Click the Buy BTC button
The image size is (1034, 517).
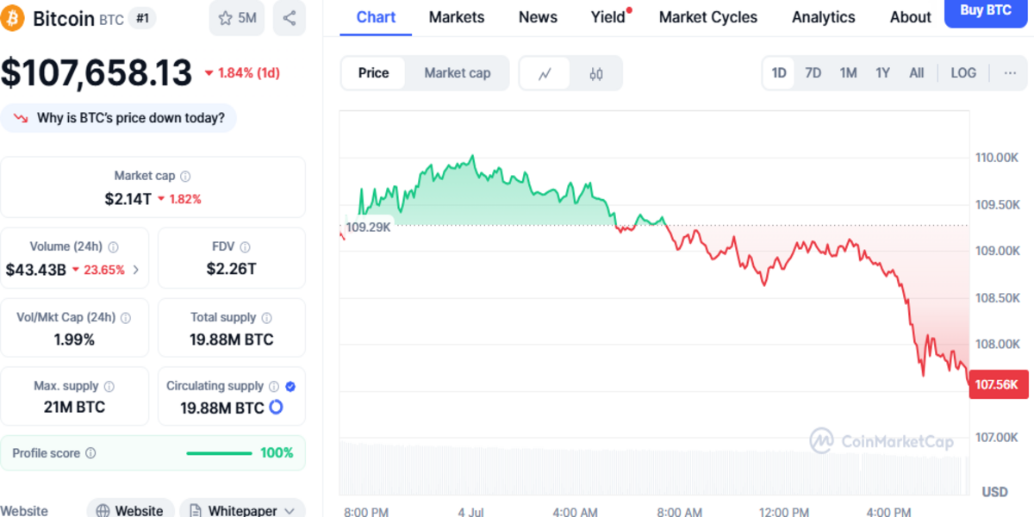[986, 11]
